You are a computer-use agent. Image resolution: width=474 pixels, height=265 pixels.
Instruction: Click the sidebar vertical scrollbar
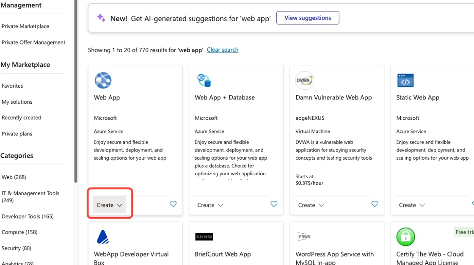(76, 91)
